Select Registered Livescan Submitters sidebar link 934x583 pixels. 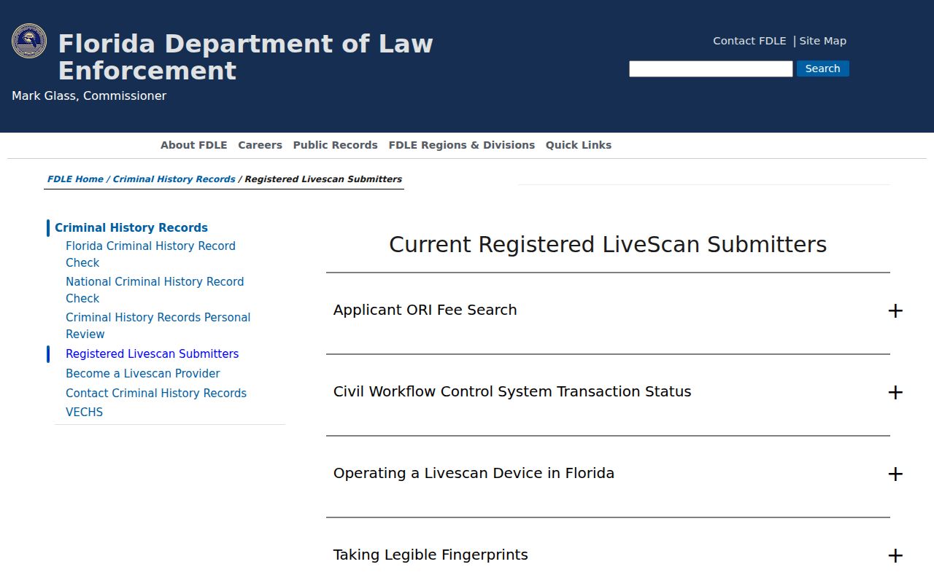[153, 353]
